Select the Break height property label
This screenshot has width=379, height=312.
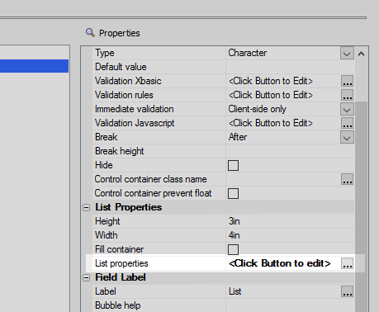[120, 151]
